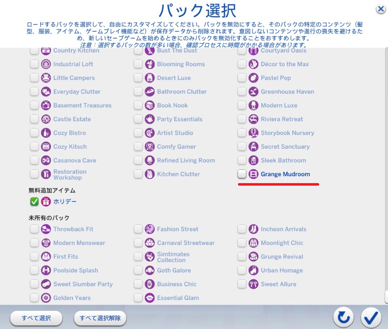The image size is (388, 329).
Task: Click the Cozy Bistro pack icon
Action: click(x=46, y=133)
